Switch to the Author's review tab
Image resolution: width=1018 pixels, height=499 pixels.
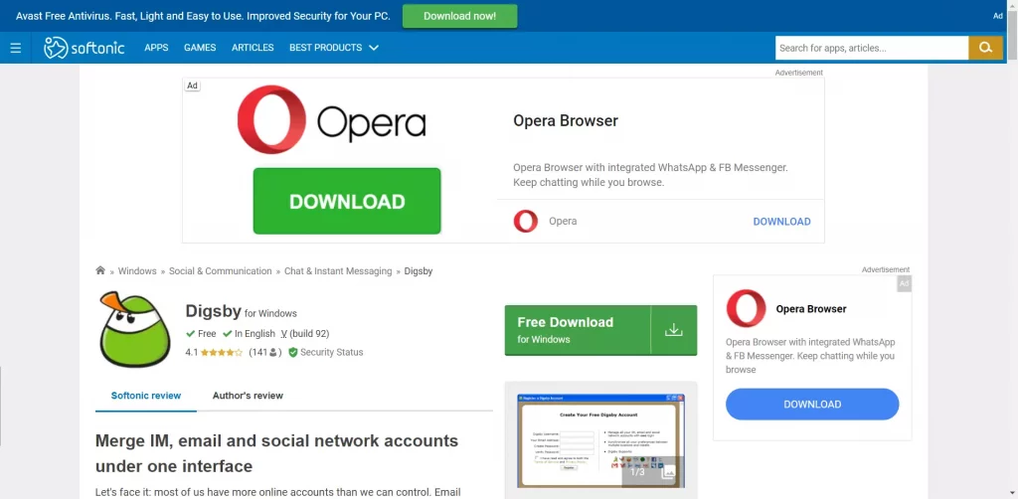click(248, 396)
